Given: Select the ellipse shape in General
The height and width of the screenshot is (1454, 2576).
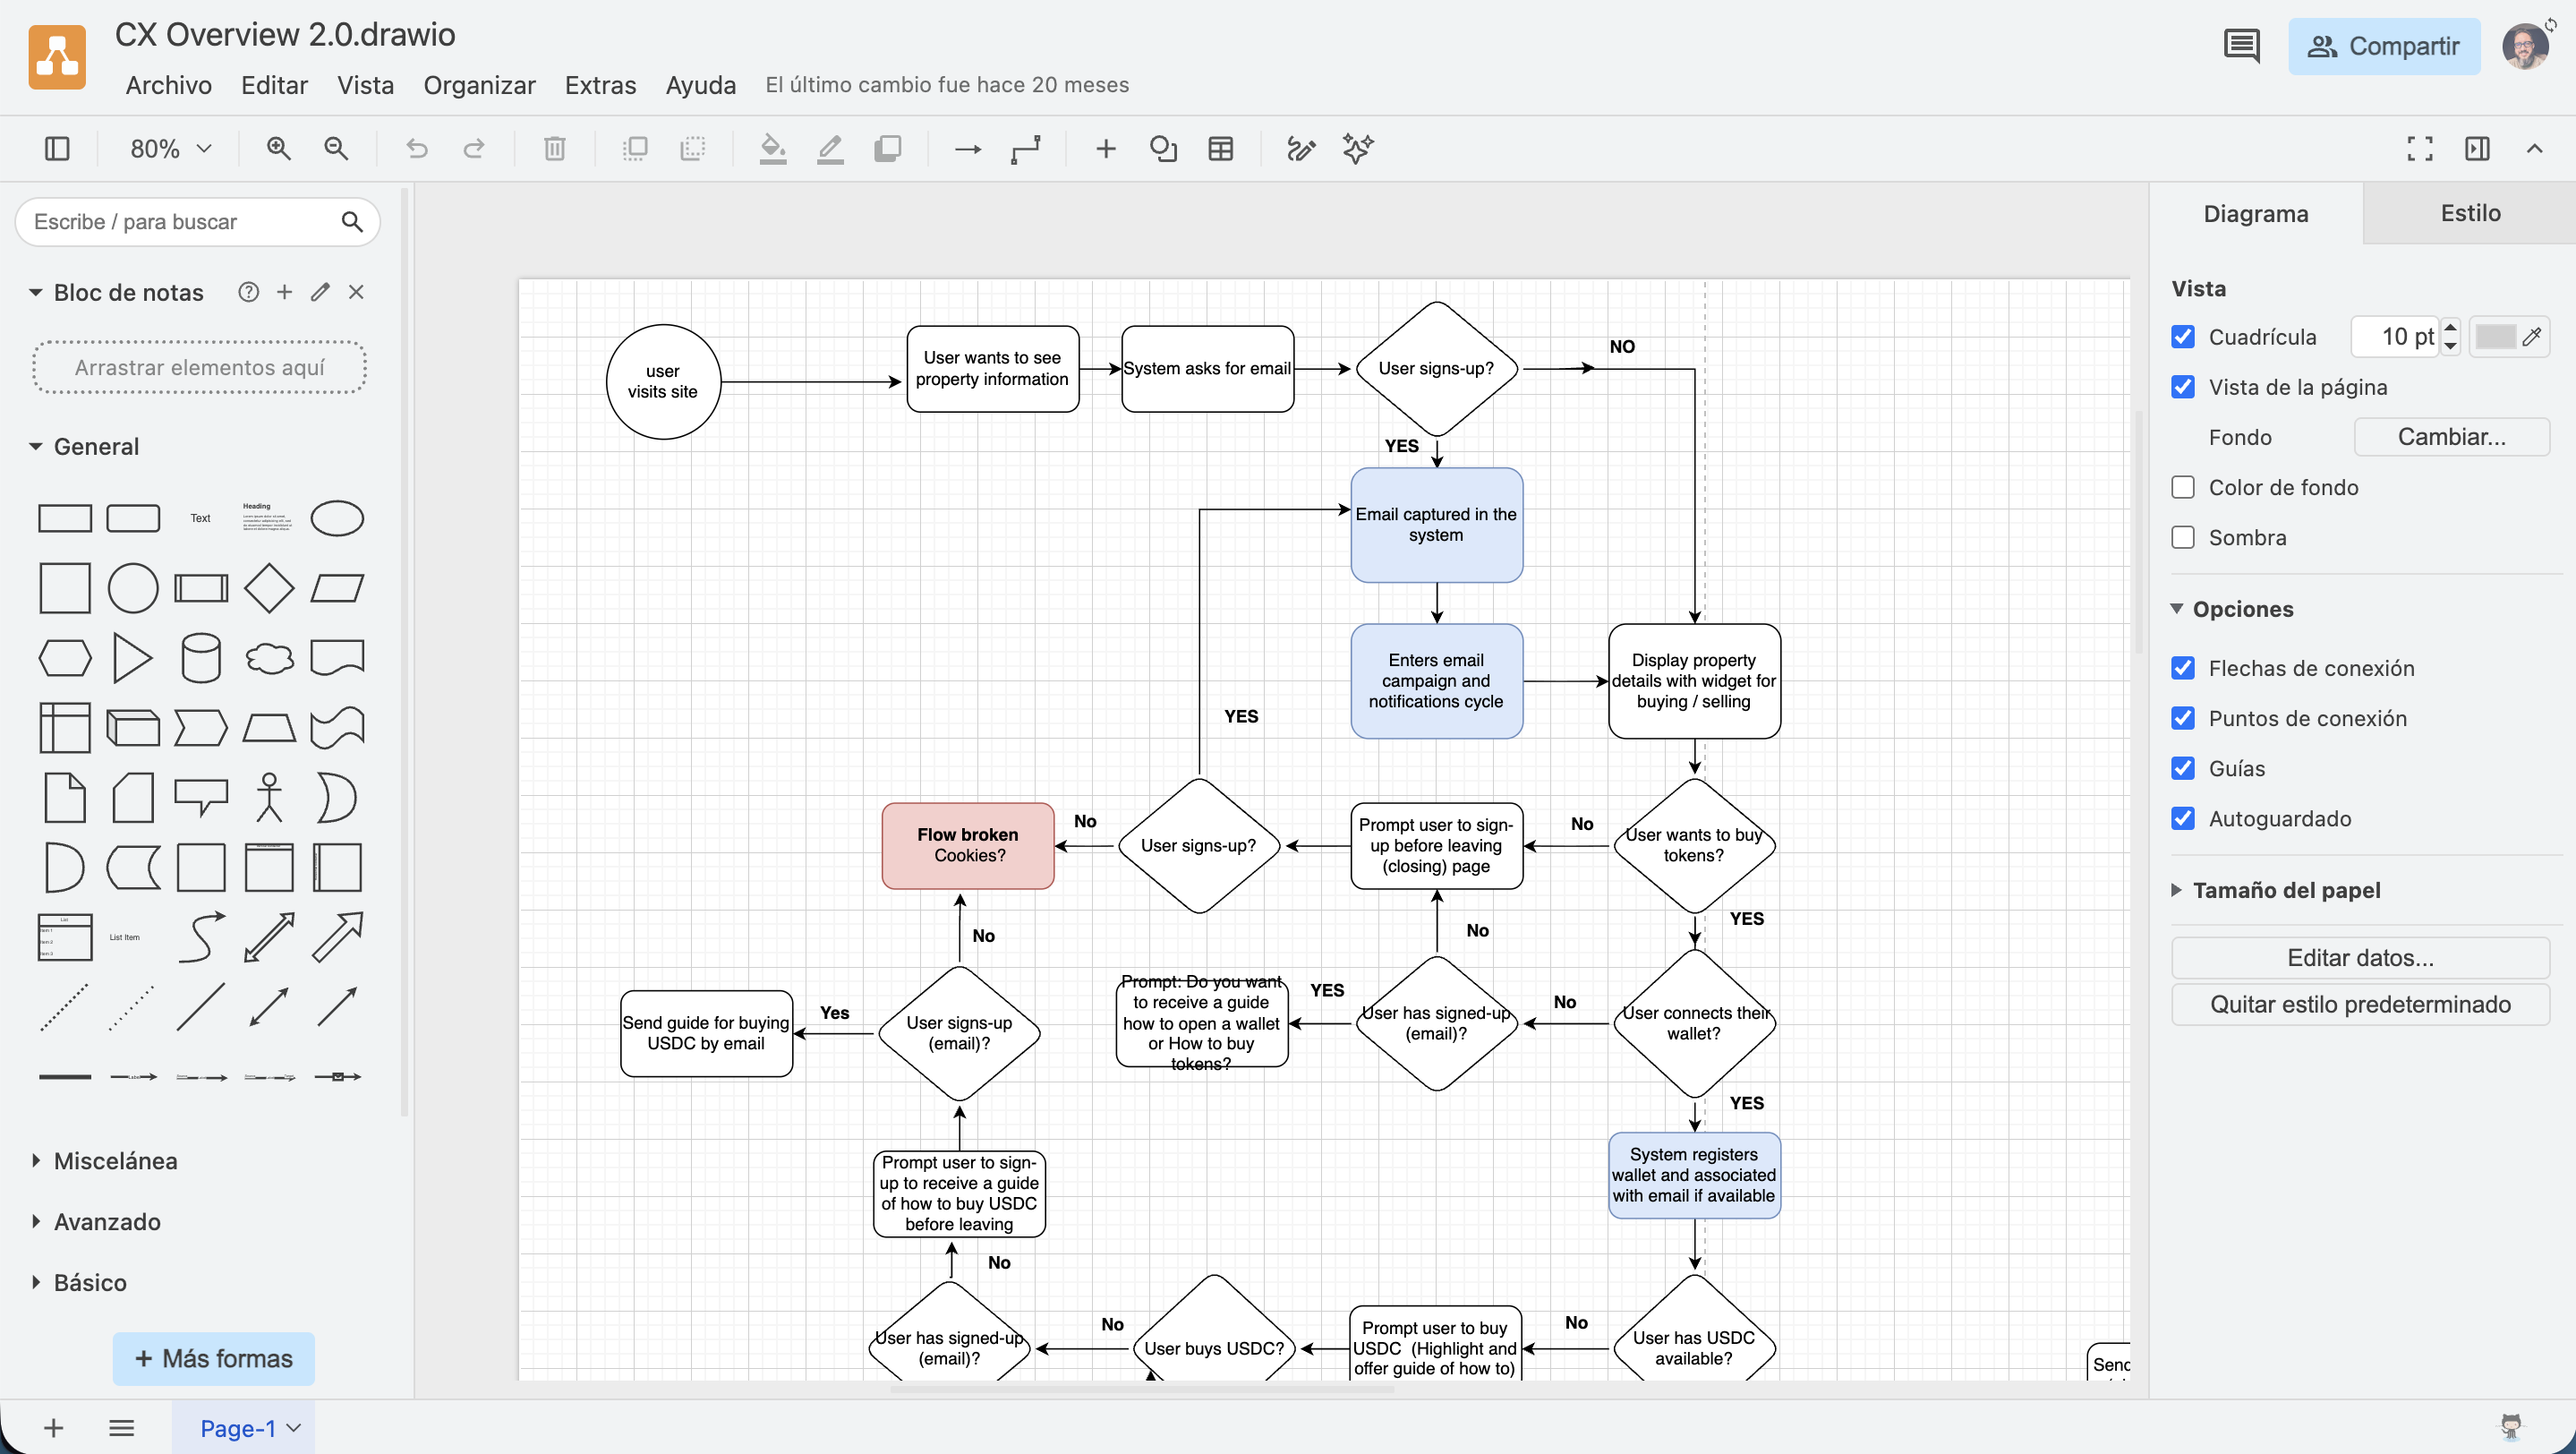Looking at the screenshot, I should [337, 518].
